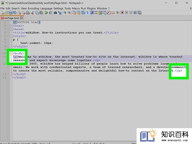Viewport: 192px width, 144px height.
Task: Create a new file with toolbar icon
Action: click(x=2, y=13)
